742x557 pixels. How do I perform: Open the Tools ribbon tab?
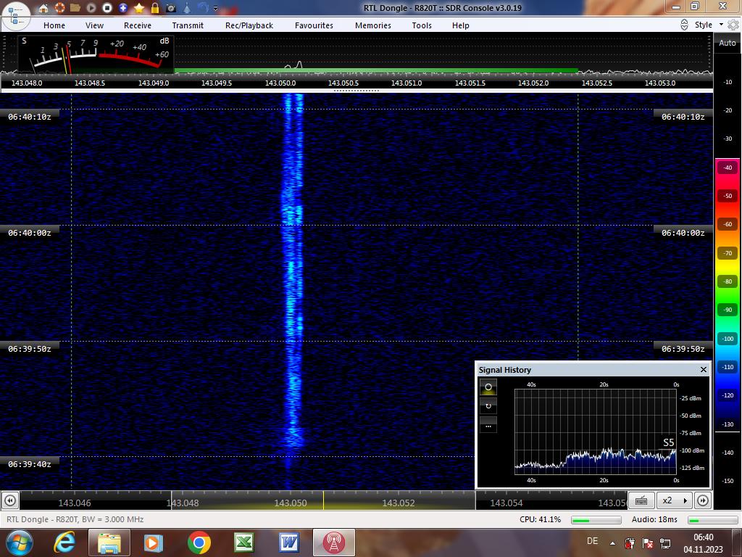422,25
